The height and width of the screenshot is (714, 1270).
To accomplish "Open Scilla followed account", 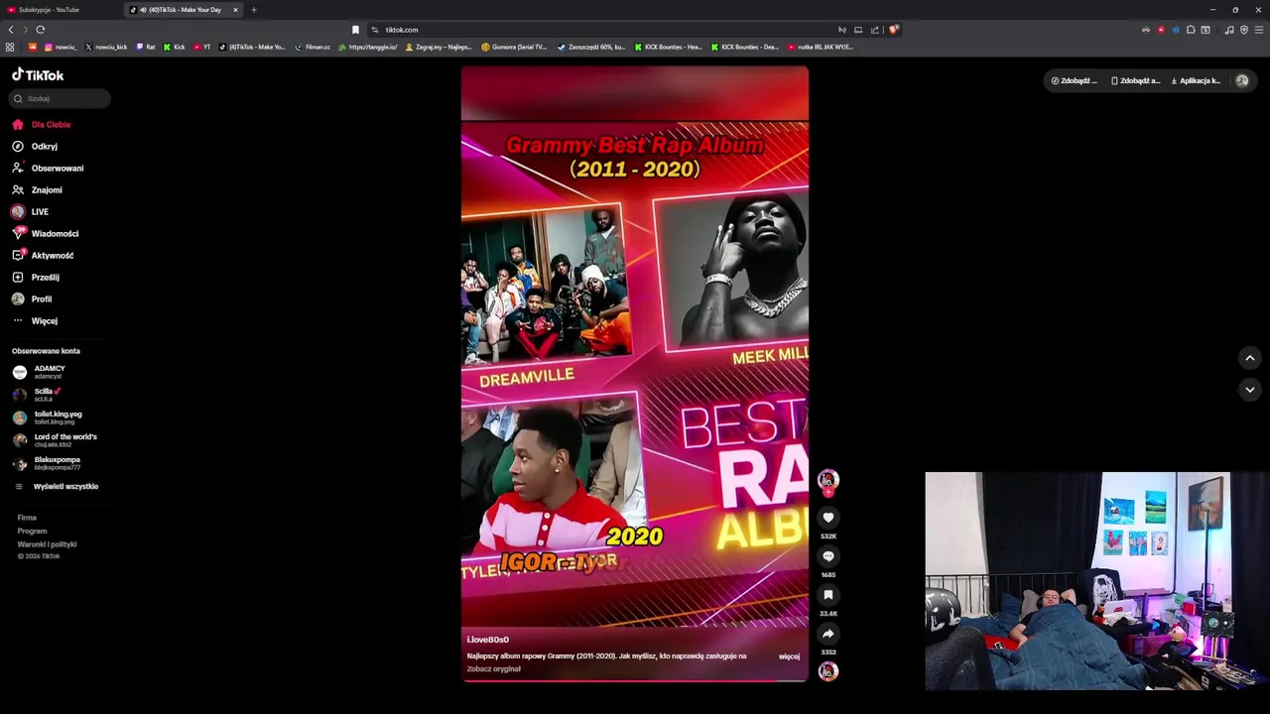I will (x=38, y=395).
